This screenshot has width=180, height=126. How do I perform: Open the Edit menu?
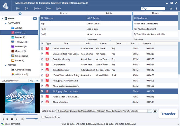[26, 8]
